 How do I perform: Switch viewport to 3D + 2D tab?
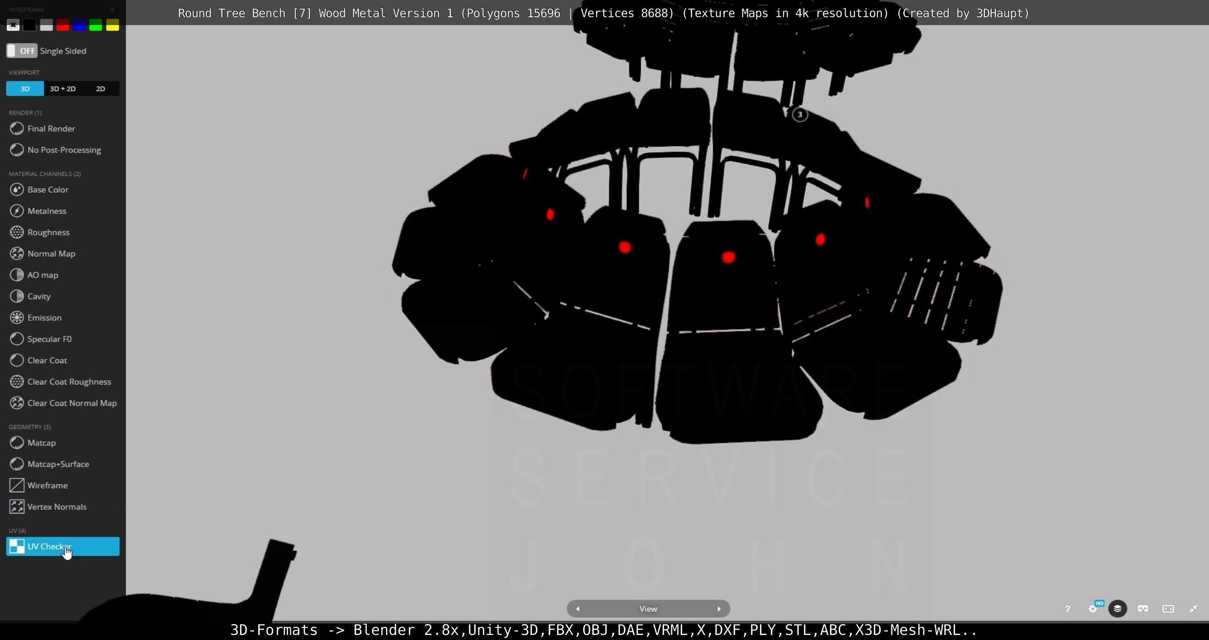[x=62, y=89]
